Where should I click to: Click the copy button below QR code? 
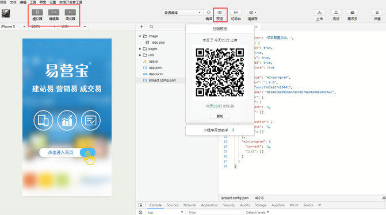[220, 116]
